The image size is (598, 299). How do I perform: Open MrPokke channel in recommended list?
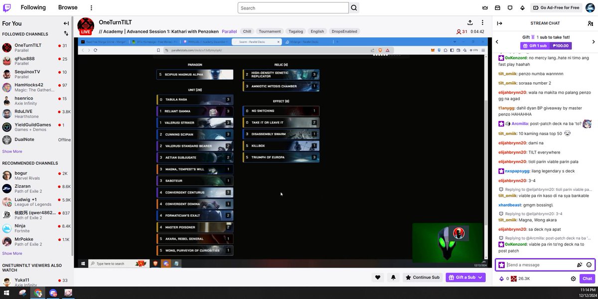pyautogui.click(x=35, y=242)
